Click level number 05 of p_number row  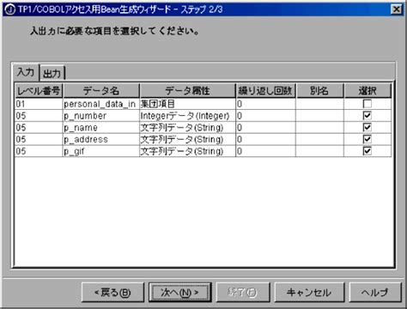(39, 116)
